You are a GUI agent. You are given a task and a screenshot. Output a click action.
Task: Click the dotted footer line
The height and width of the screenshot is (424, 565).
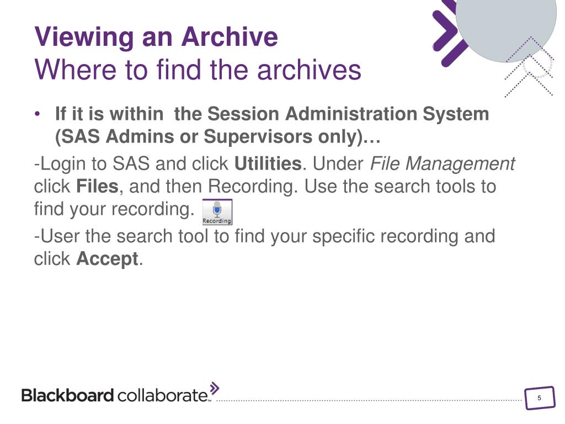point(369,400)
